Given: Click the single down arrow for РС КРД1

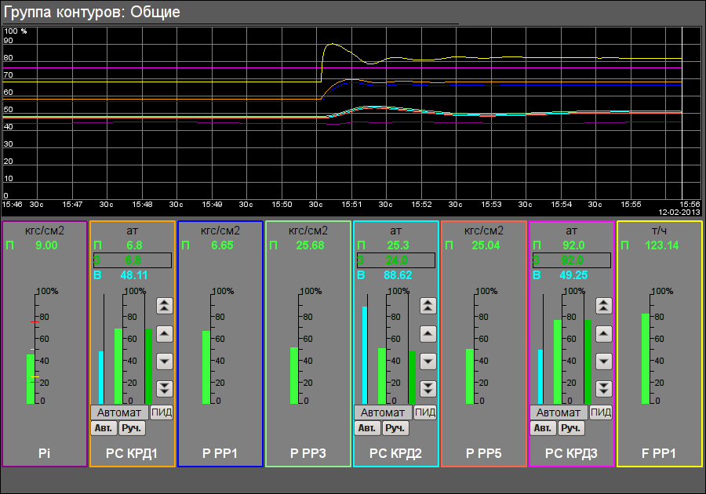Looking at the screenshot, I should coord(165,361).
